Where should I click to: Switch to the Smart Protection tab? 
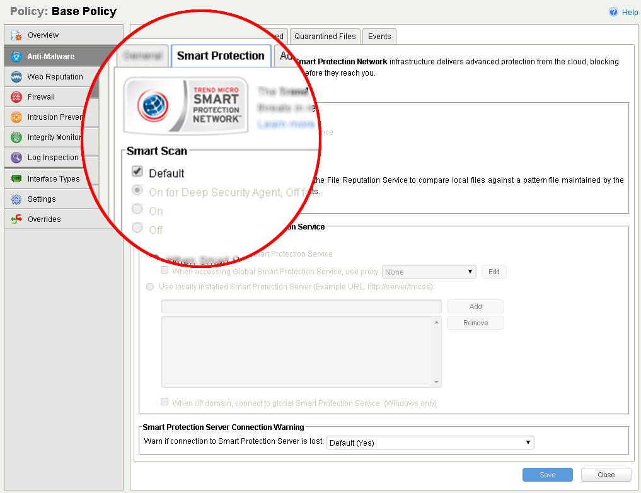click(x=221, y=55)
